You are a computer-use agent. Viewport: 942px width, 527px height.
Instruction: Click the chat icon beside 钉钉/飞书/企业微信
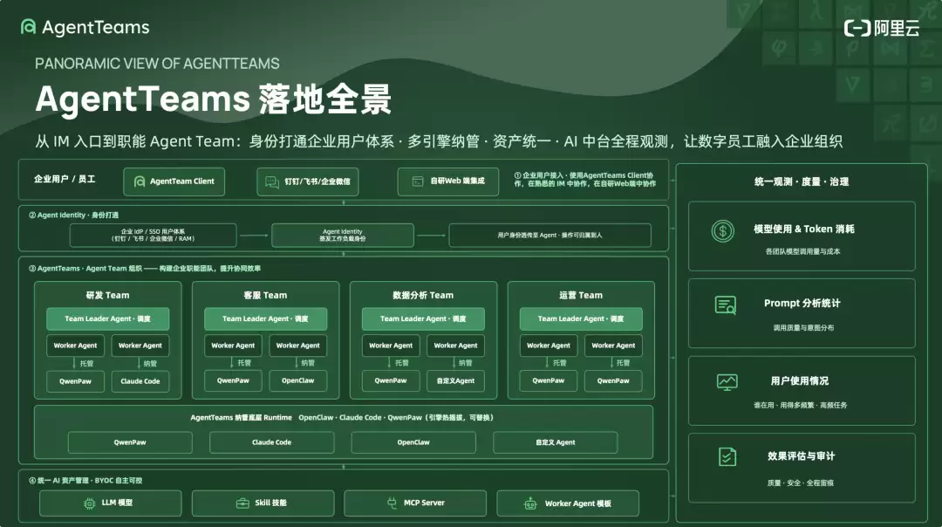click(272, 182)
